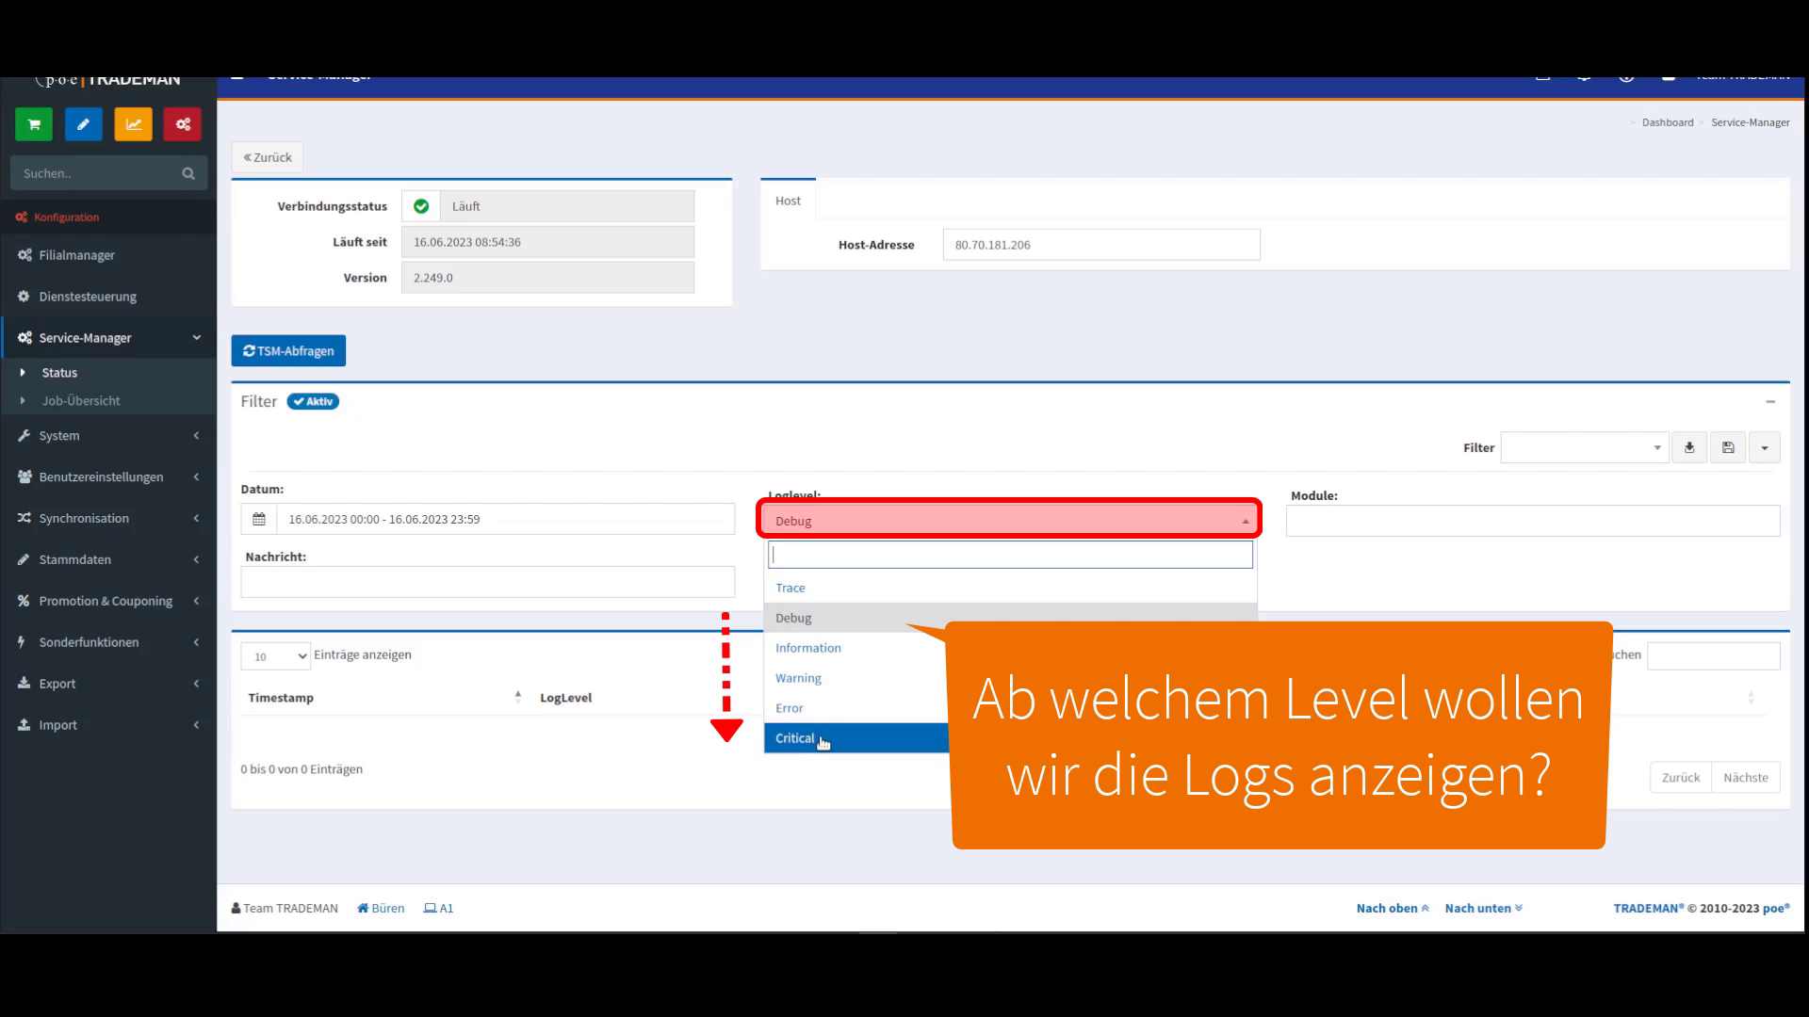
Task: Collapse the Filter panel with minus icon
Action: (1770, 402)
